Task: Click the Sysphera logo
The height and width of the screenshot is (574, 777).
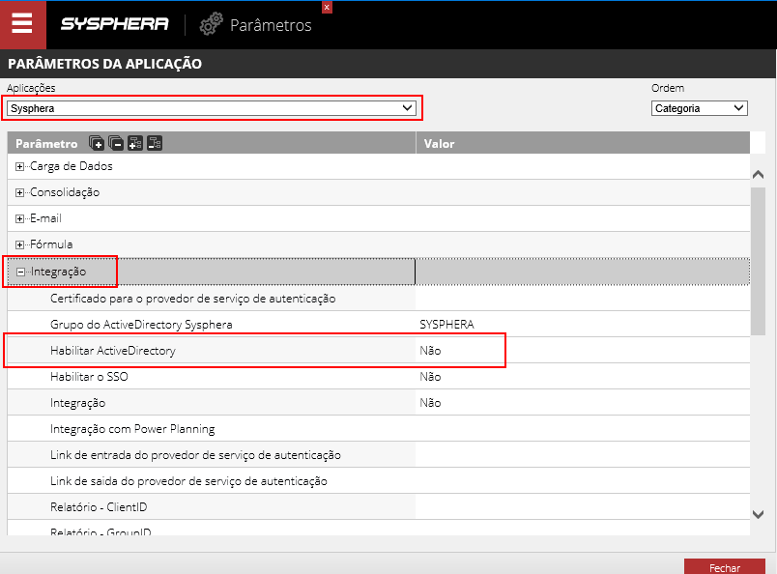Action: pos(114,24)
